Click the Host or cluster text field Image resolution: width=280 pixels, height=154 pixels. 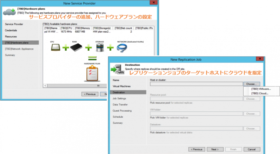coord(196,84)
